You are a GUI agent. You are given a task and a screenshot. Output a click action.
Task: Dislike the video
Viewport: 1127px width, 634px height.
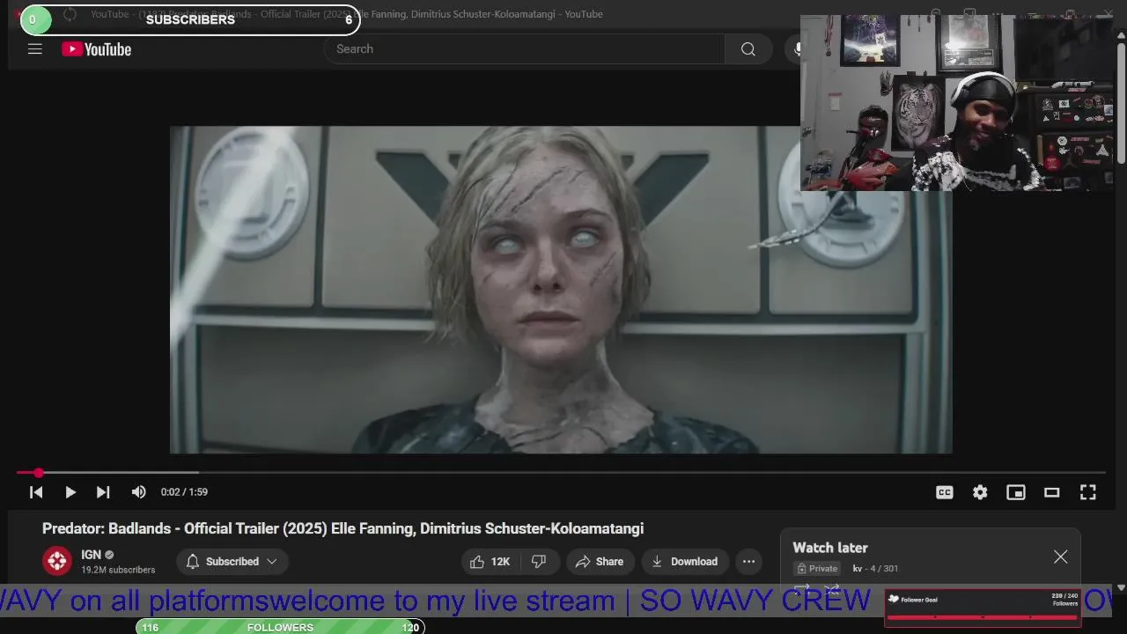(539, 561)
